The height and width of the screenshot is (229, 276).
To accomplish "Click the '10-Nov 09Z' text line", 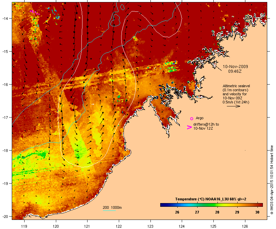I will click(x=232, y=98).
